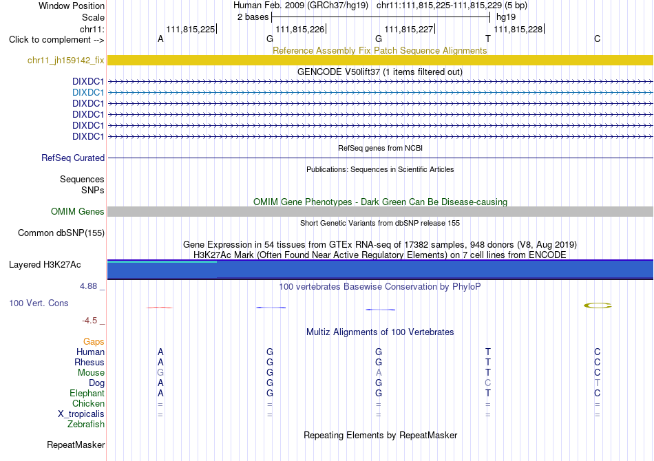The height and width of the screenshot is (461, 654).
Task: Click the Sequences track label
Action: [x=82, y=179]
